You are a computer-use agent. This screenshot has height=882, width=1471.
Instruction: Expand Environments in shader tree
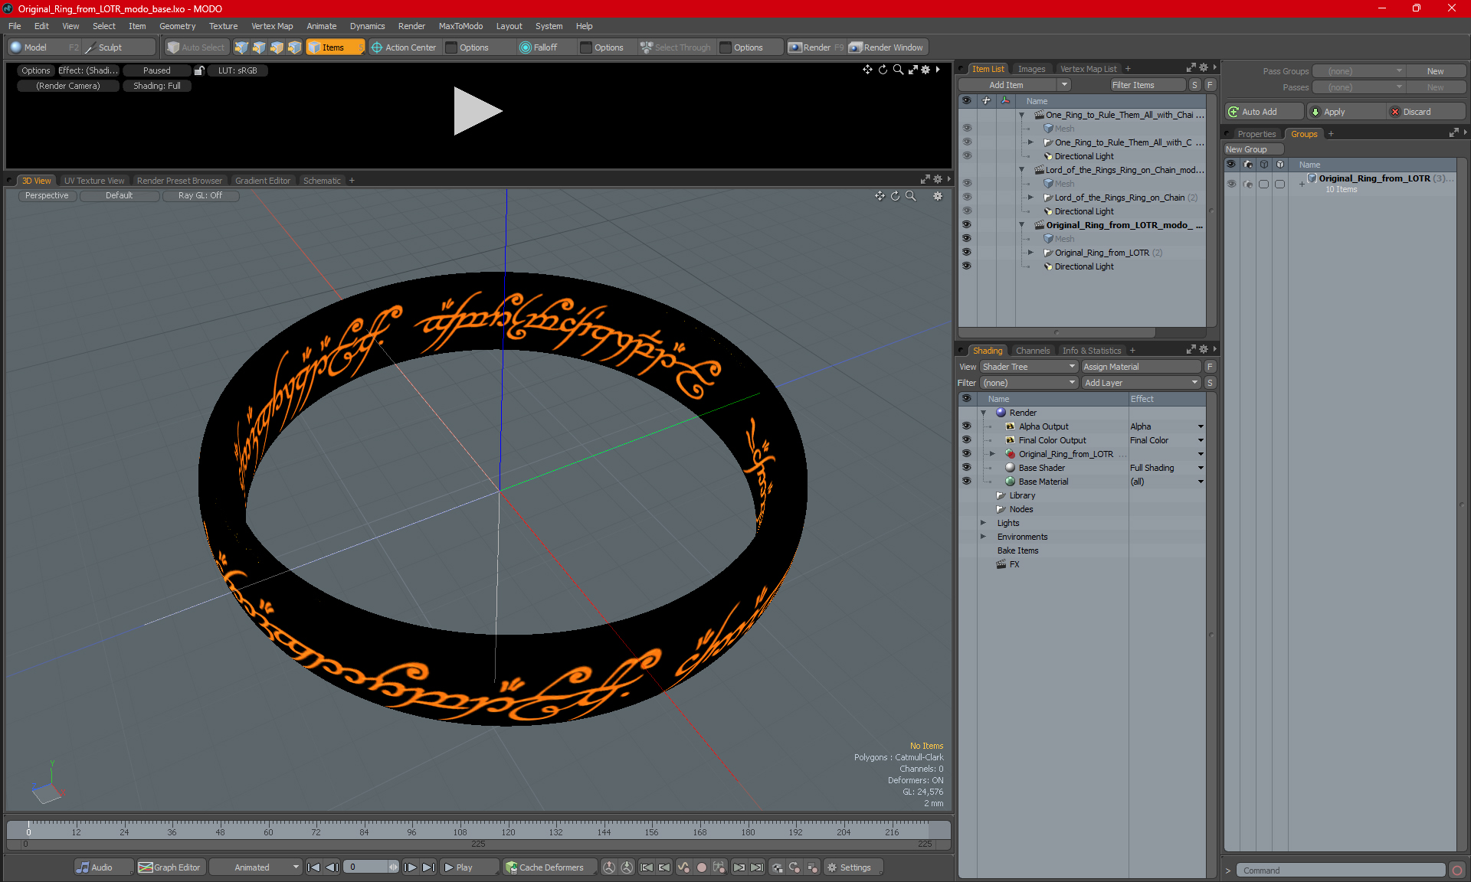click(x=983, y=537)
